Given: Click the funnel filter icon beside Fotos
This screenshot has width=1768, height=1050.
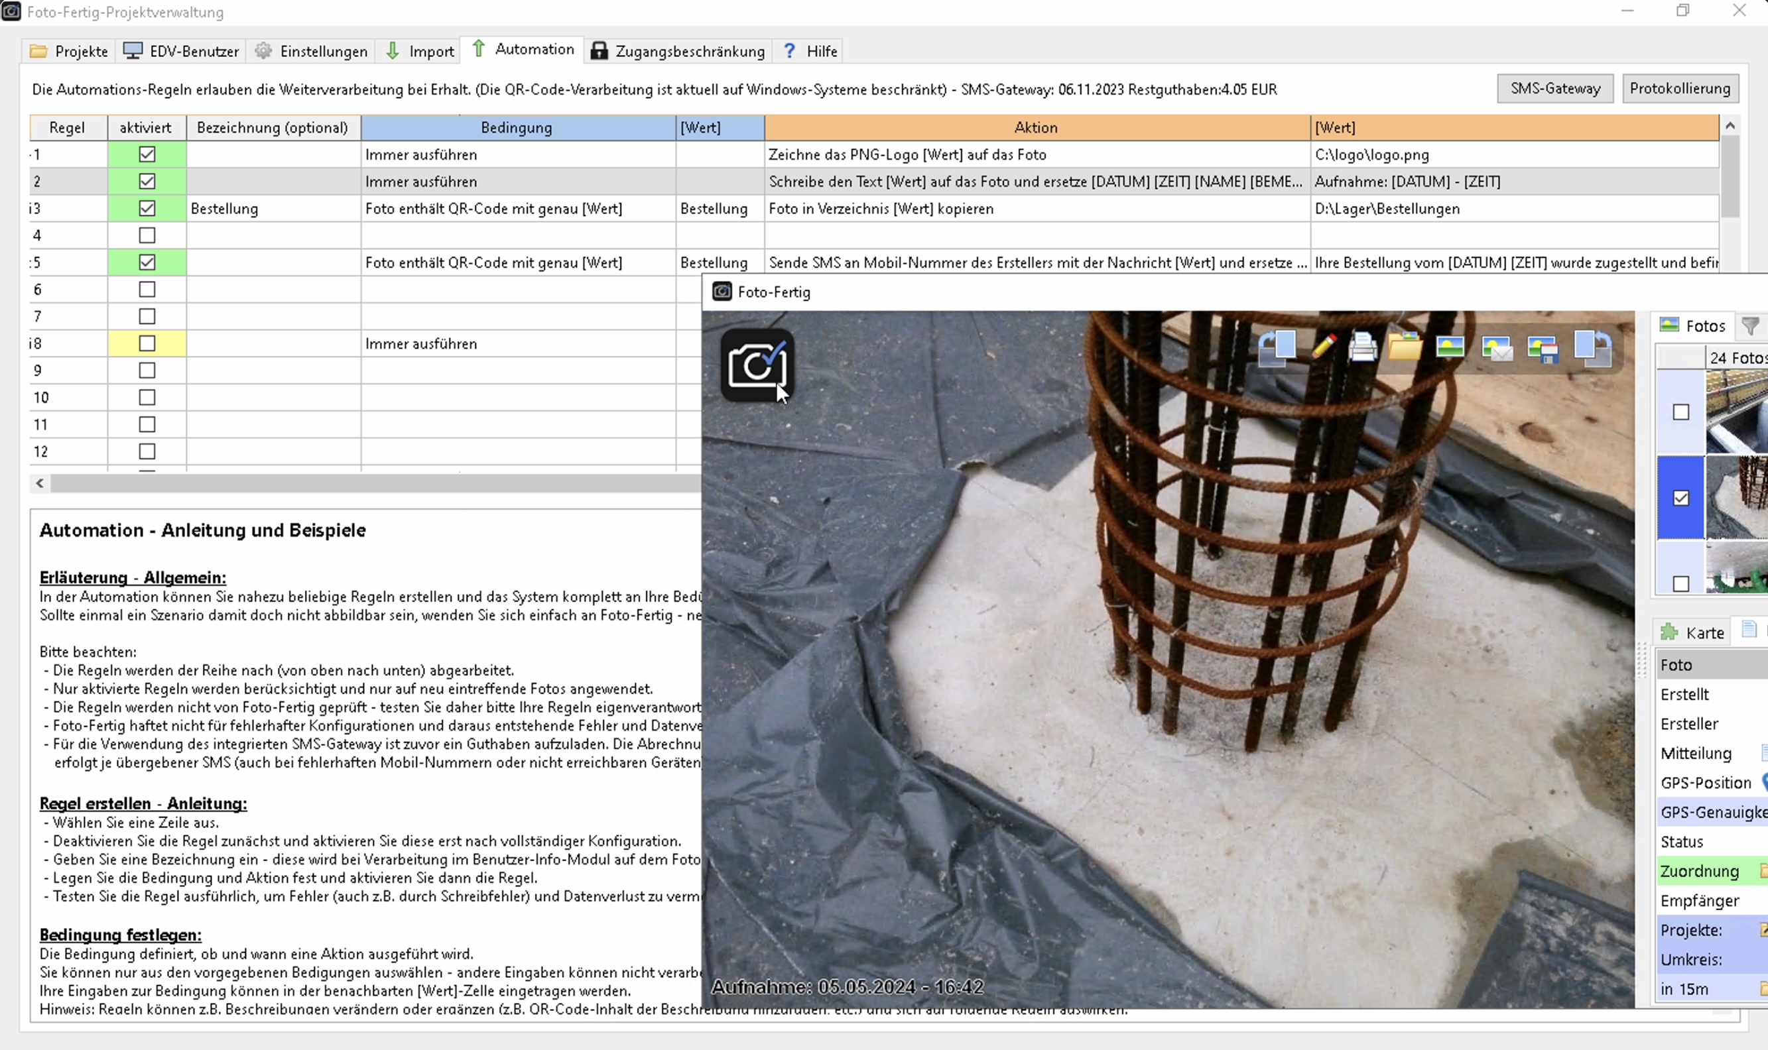Looking at the screenshot, I should pyautogui.click(x=1749, y=325).
